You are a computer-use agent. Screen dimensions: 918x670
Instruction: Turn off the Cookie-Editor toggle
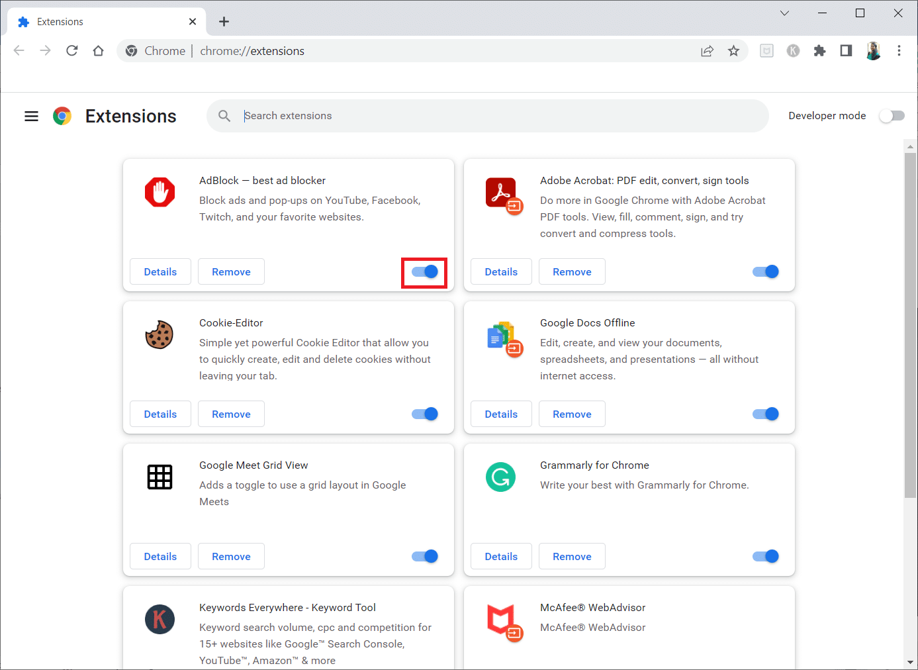click(x=424, y=414)
